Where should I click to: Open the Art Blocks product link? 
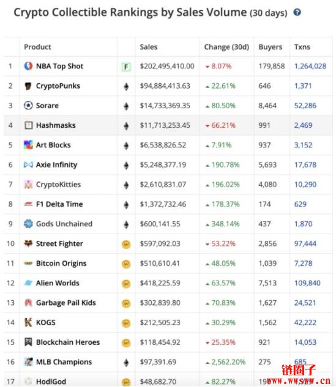click(53, 145)
